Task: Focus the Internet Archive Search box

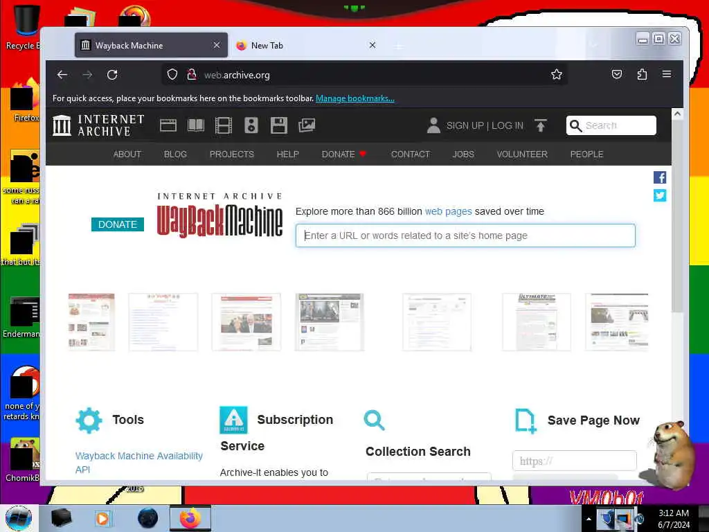Action: 611,125
